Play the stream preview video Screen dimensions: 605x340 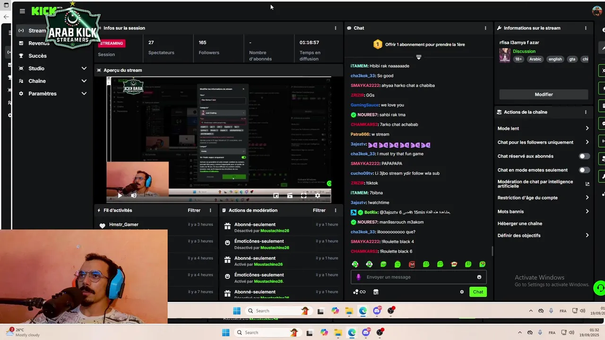(x=120, y=195)
